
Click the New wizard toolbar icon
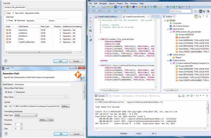(x=91, y=7)
